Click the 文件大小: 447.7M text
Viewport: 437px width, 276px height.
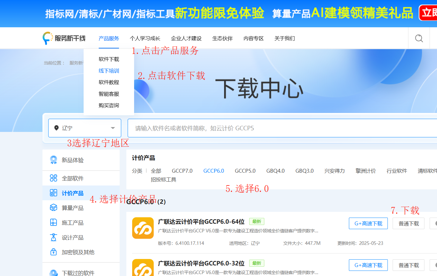(302, 243)
